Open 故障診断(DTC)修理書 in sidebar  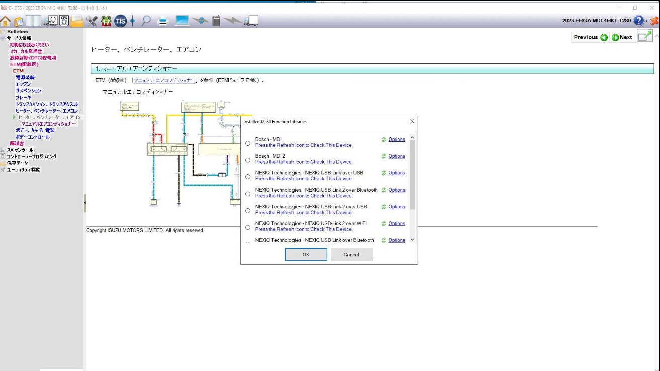coord(33,58)
